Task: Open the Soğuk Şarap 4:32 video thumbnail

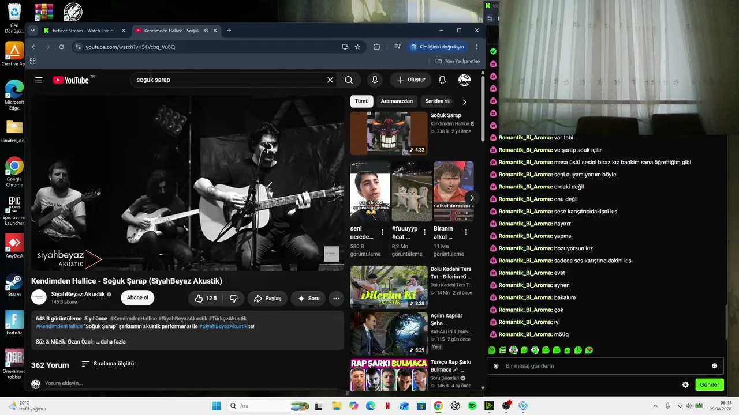Action: [x=389, y=133]
